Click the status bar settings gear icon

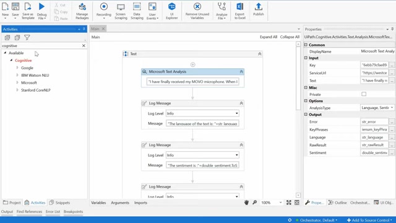(x=290, y=220)
